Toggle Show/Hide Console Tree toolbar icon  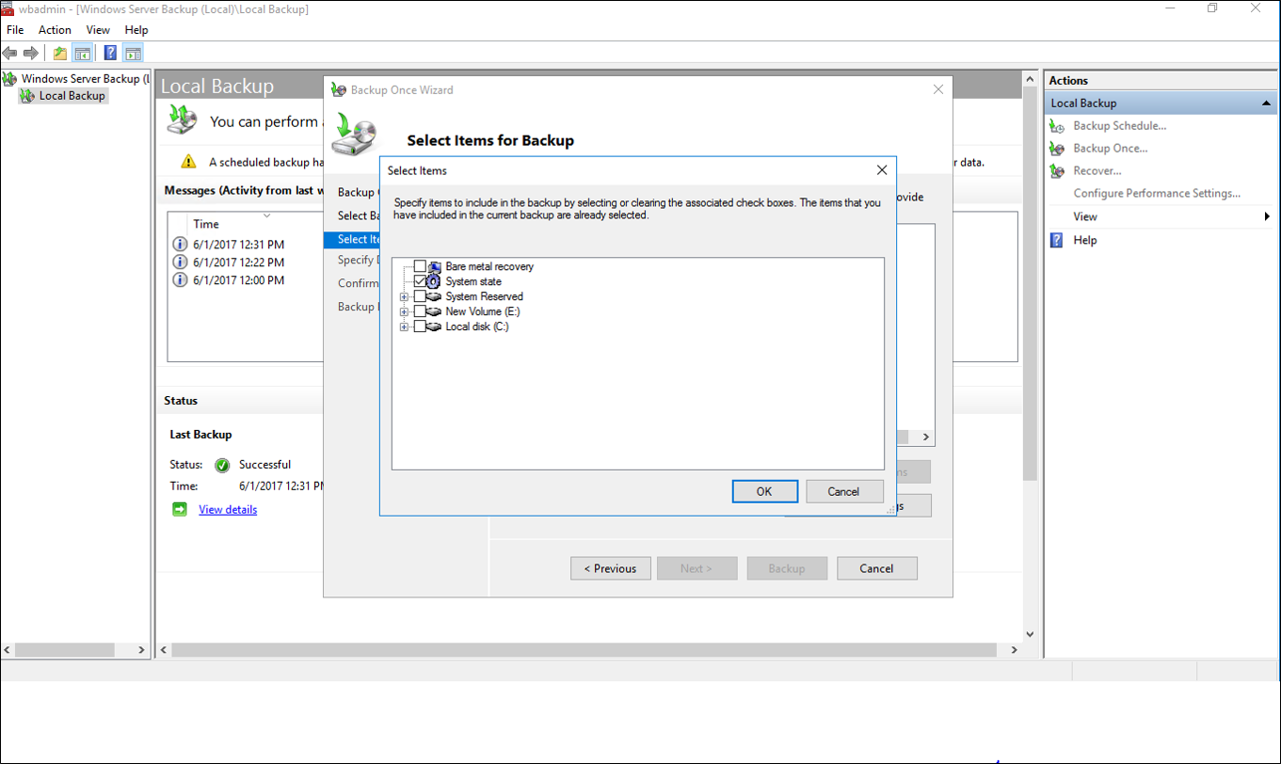83,53
